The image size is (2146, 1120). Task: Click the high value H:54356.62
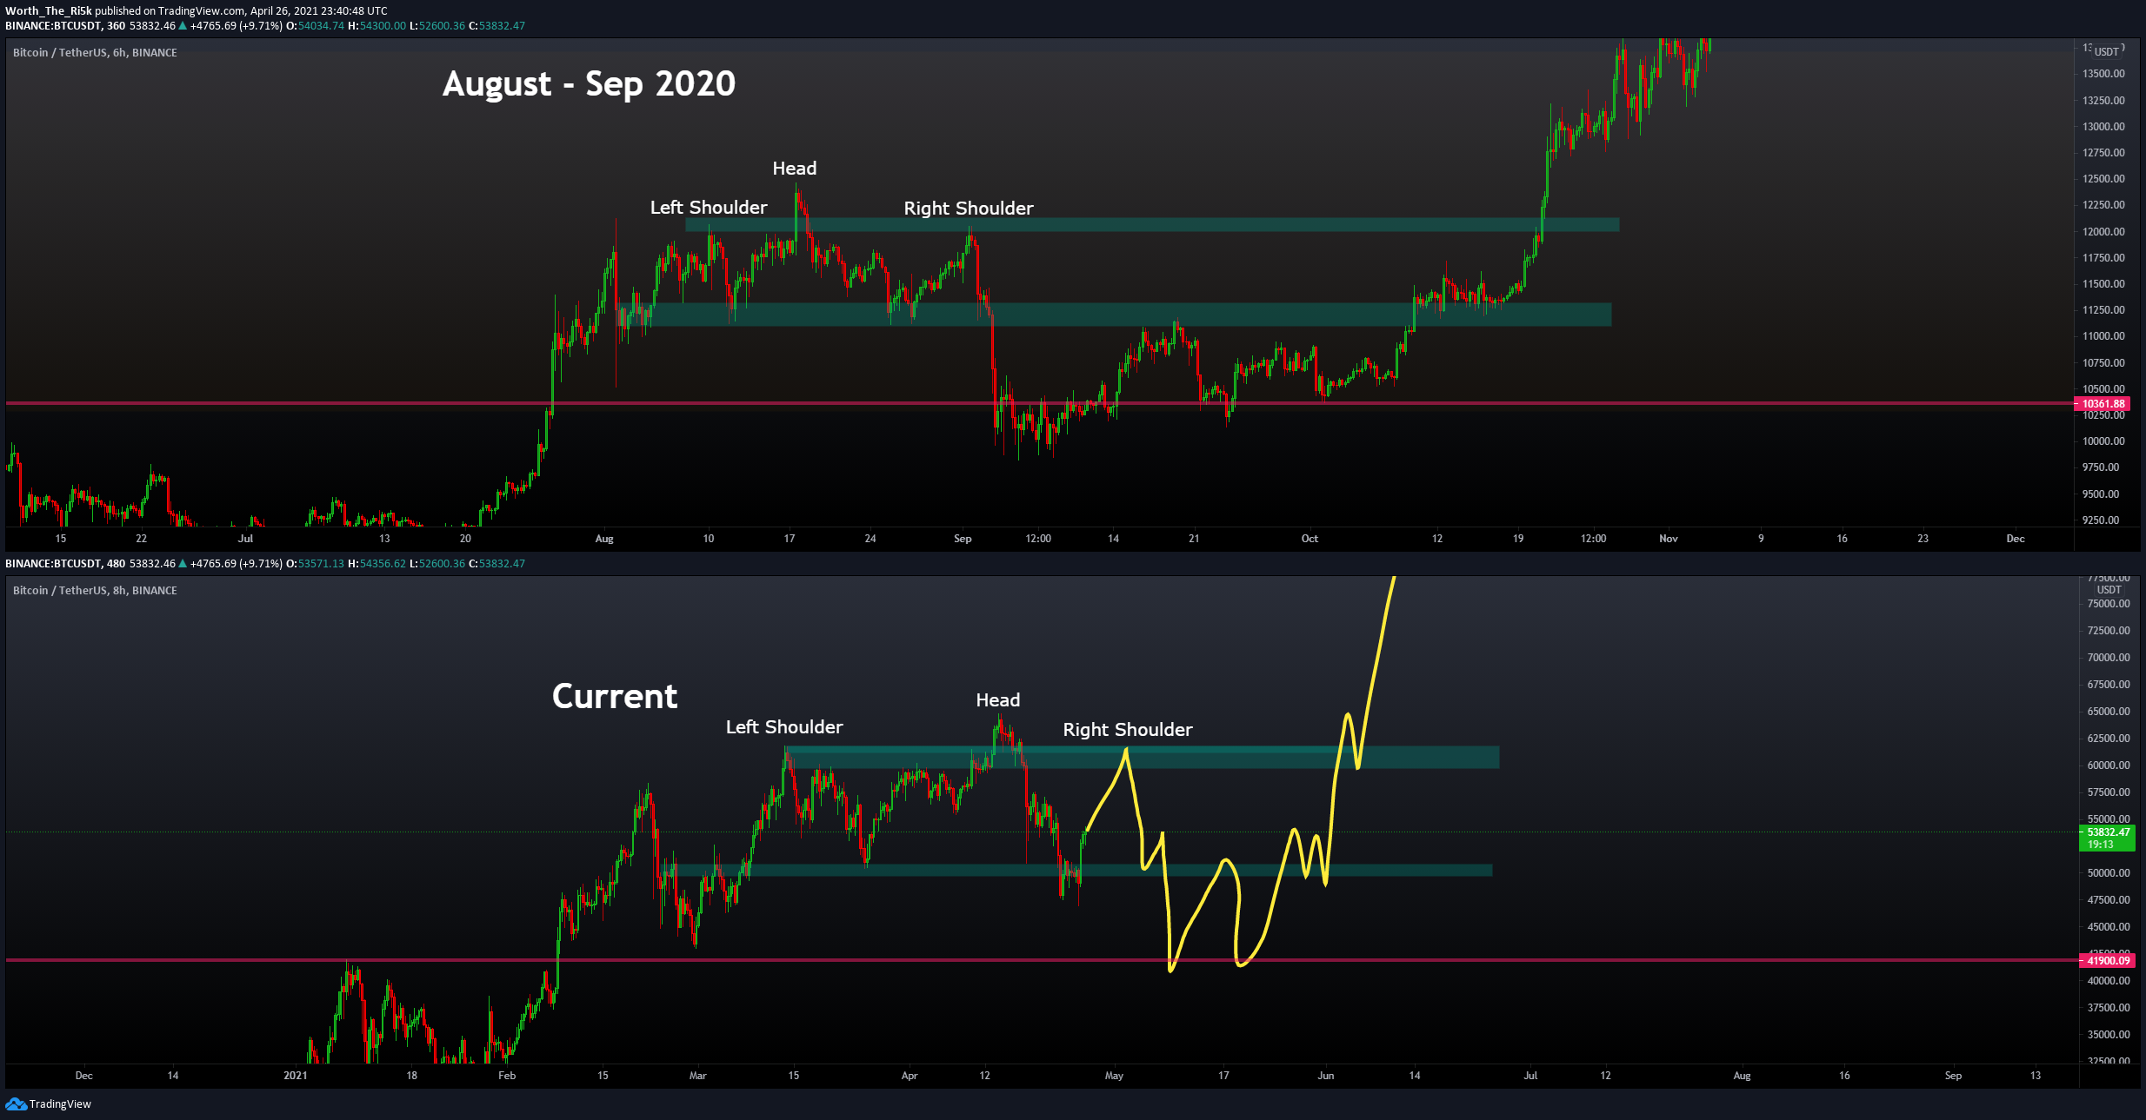[377, 564]
